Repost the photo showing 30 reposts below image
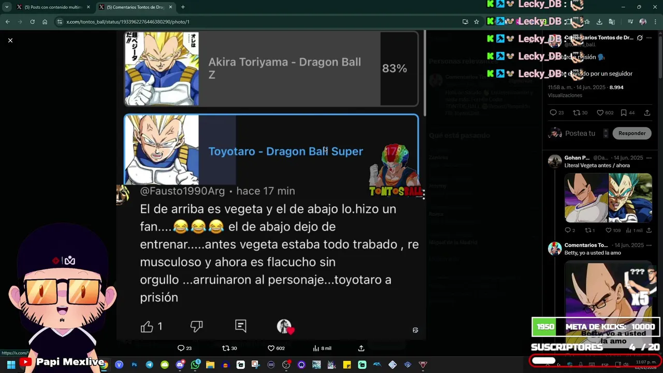Image resolution: width=663 pixels, height=373 pixels. tap(229, 348)
